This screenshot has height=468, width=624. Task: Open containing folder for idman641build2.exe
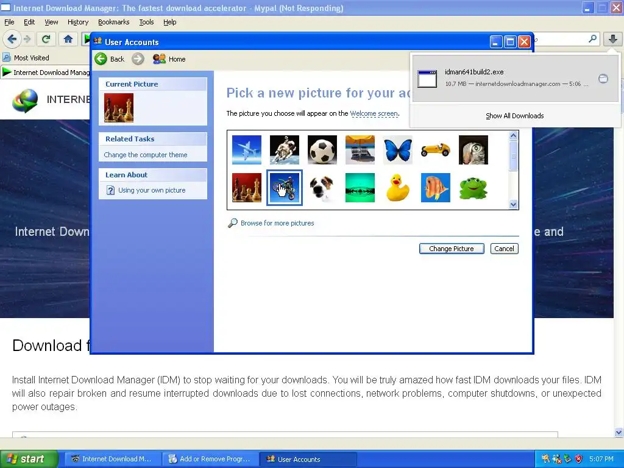click(603, 79)
